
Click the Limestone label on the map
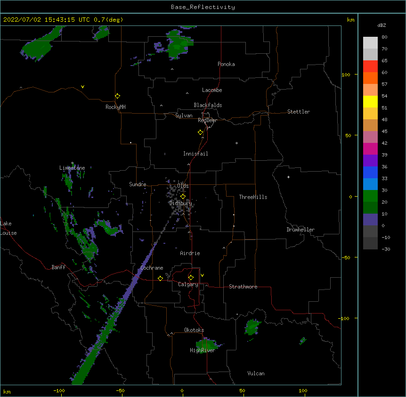(x=72, y=168)
